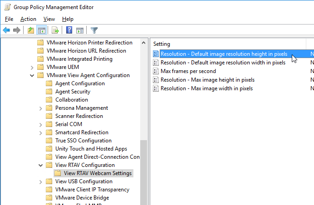314x205 pixels.
Task: Click the tree pane vertical scrollbar thumb
Action: click(x=143, y=172)
